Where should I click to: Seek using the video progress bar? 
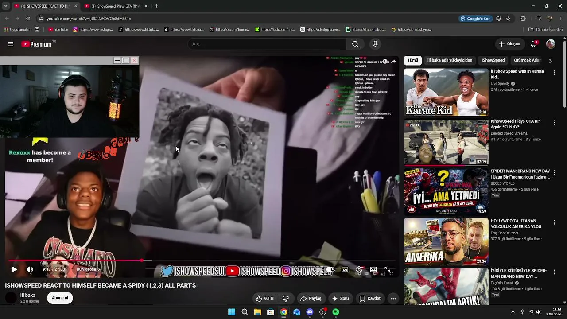pyautogui.click(x=202, y=261)
